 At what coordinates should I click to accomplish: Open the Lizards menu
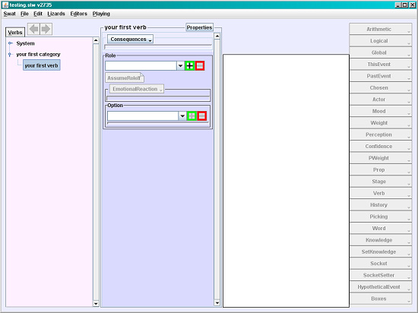coord(56,14)
